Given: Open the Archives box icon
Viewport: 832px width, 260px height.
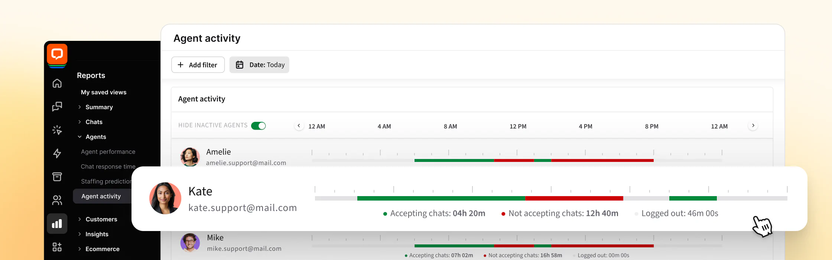Looking at the screenshot, I should coord(57,177).
